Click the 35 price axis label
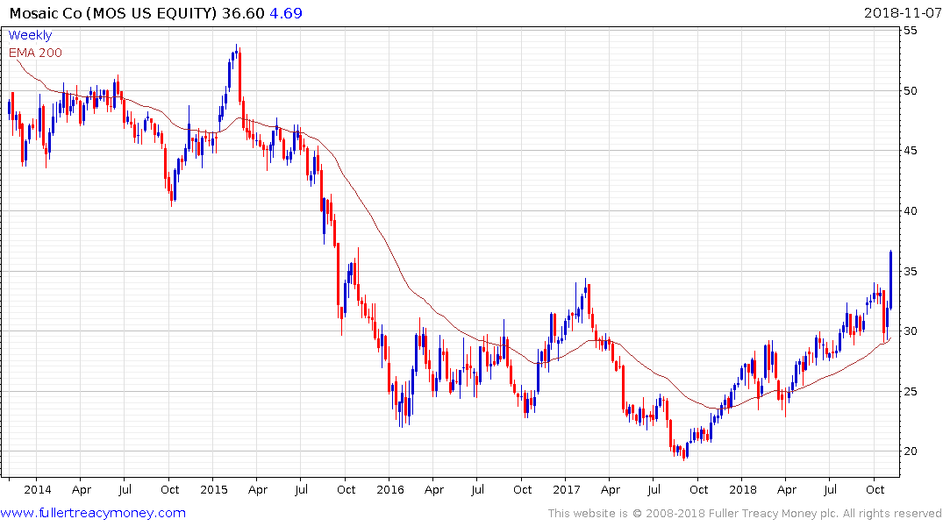The width and height of the screenshot is (943, 526). click(x=911, y=271)
